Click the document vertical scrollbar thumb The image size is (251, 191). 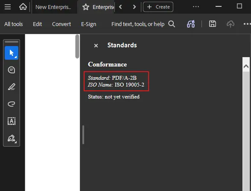pos(77,46)
